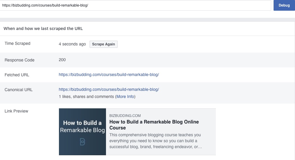Click the 'Link Preview' label
This screenshot has width=295, height=160.
point(16,111)
